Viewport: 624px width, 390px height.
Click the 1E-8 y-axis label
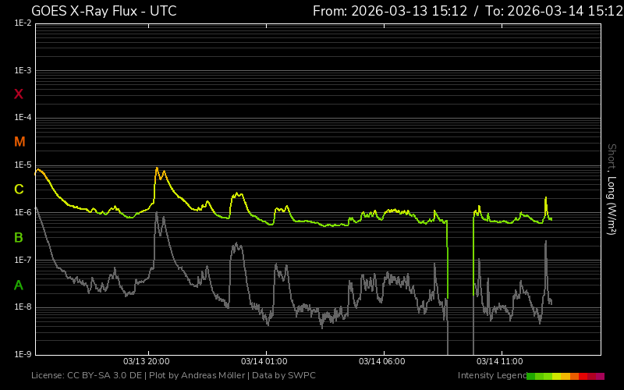click(23, 307)
